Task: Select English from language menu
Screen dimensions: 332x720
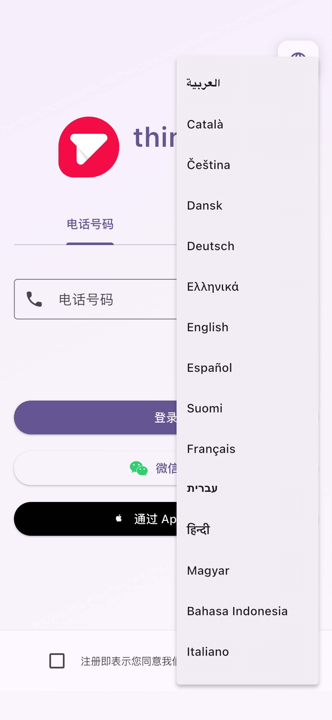Action: tap(247, 327)
